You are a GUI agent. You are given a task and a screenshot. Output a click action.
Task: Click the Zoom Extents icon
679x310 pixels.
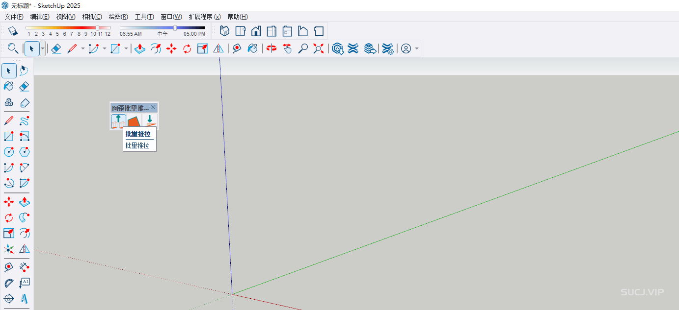point(319,48)
